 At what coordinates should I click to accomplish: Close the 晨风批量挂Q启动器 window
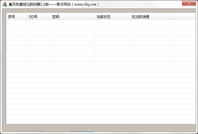click(189, 3)
